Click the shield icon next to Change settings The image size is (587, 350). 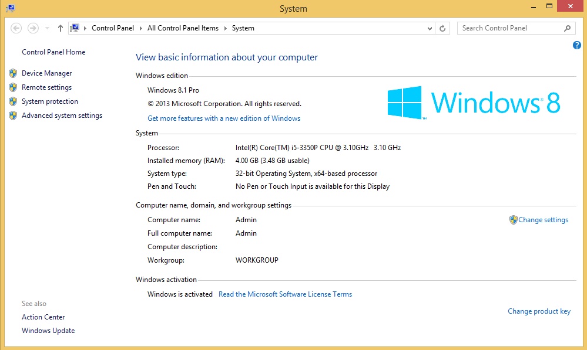coord(513,220)
